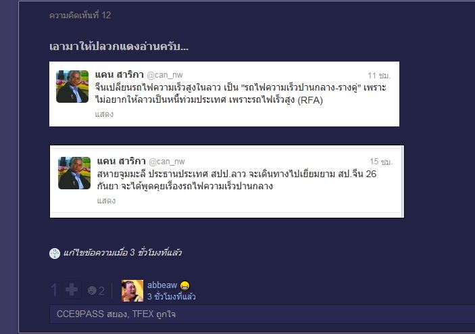The image size is (475, 334).
Task: Click 'แคน สาริกา' name in the first tweet
Action: [120, 74]
